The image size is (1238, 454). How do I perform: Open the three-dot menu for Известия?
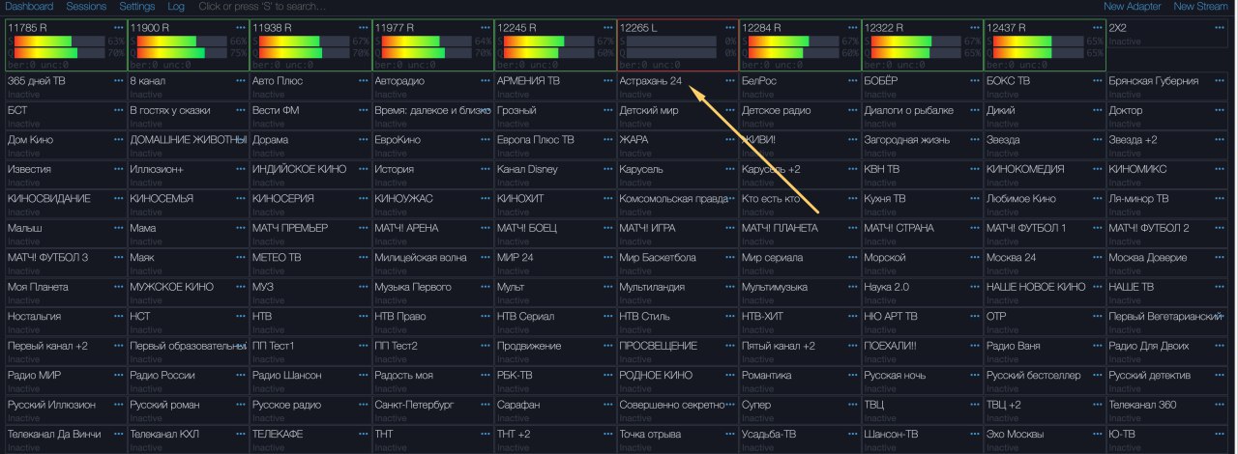118,169
